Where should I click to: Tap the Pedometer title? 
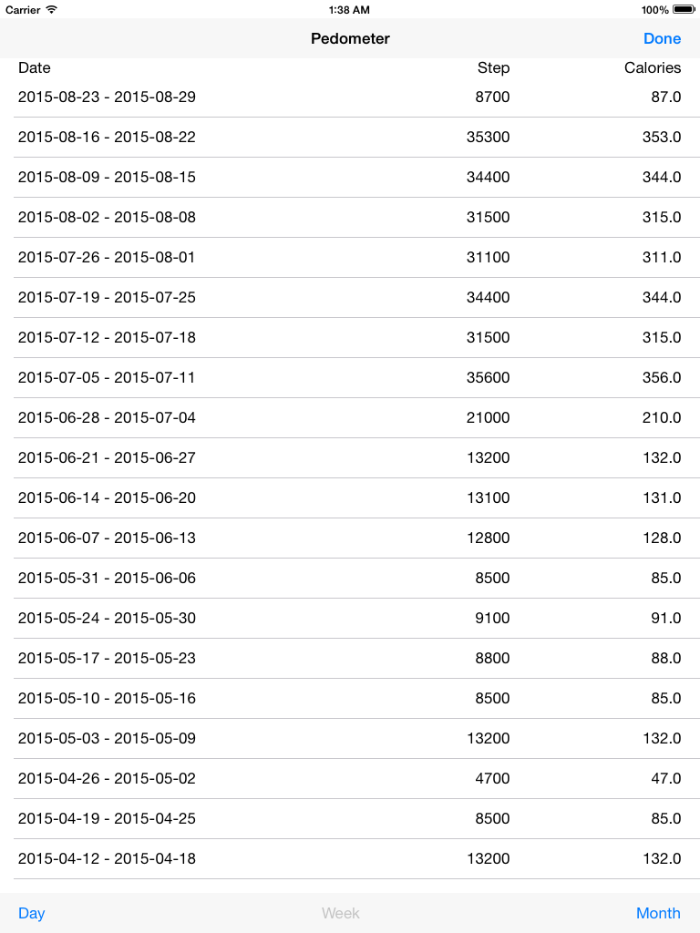click(350, 38)
